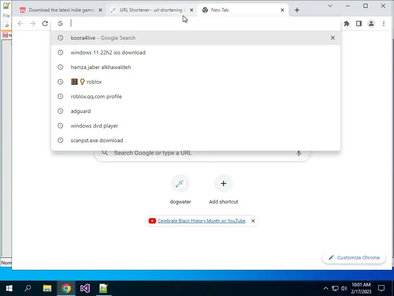394x296 pixels.
Task: Open the tab search chevron
Action: pyautogui.click(x=330, y=6)
